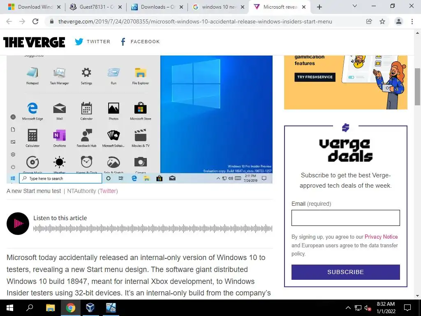Screen dimensions: 421x316
Task: Open Chrome three-dot menu
Action: point(412,21)
